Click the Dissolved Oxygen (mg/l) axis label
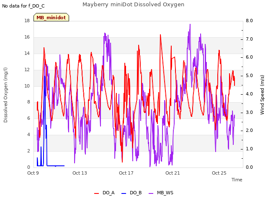Image resolution: width=268 pixels, height=201 pixels. (5, 95)
